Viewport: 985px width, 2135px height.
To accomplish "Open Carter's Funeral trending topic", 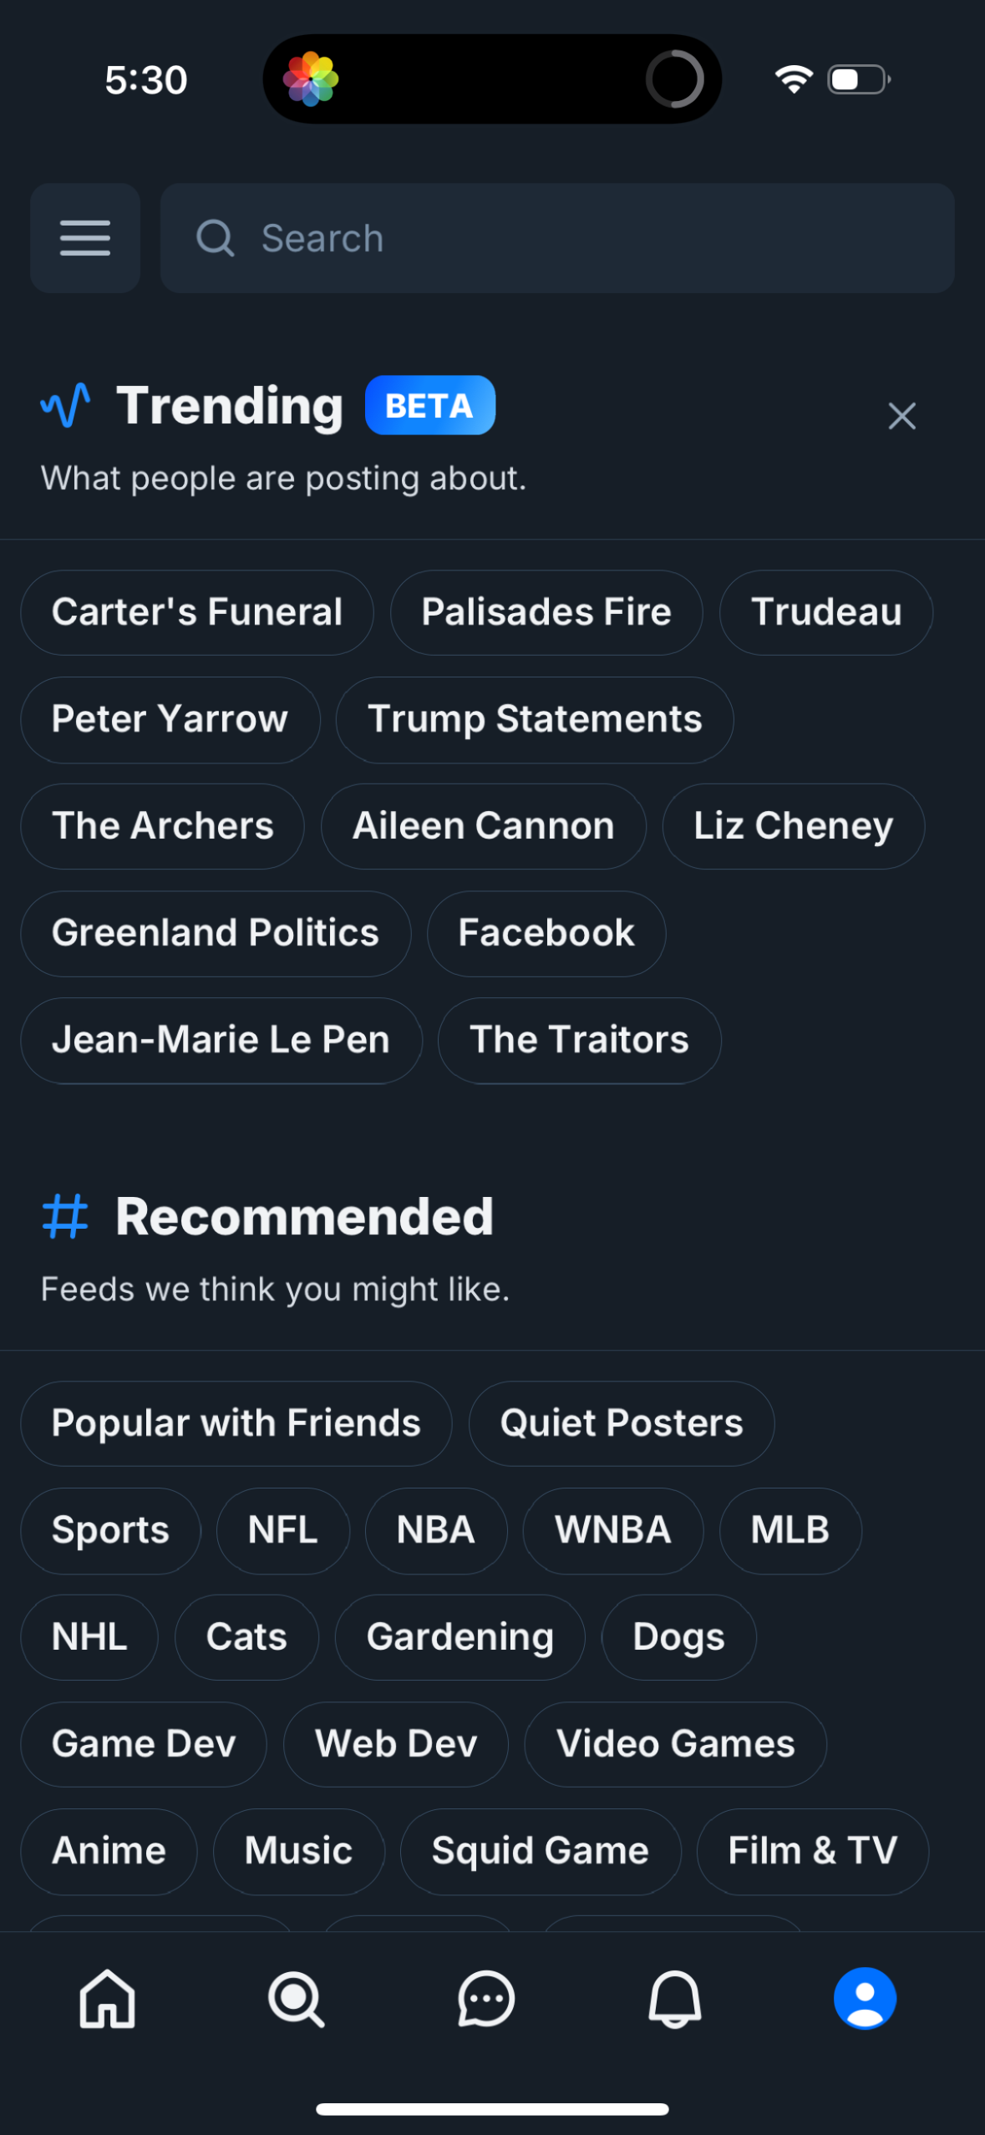I will coord(197,612).
